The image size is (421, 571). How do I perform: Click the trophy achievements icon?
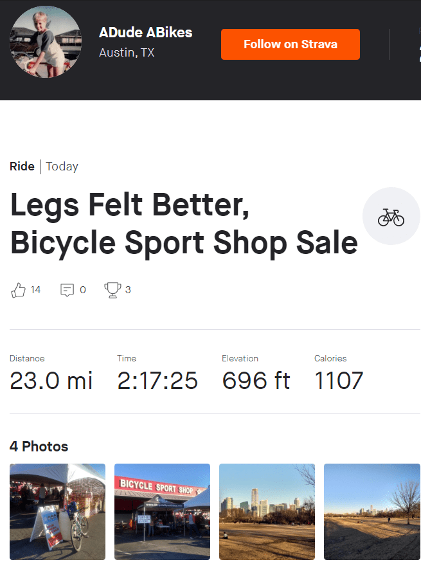pyautogui.click(x=112, y=290)
